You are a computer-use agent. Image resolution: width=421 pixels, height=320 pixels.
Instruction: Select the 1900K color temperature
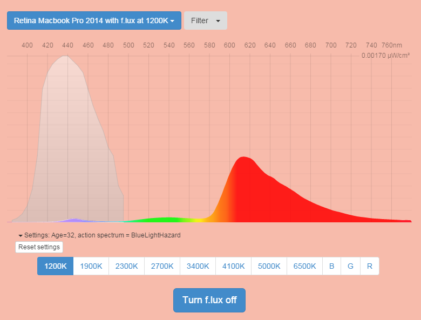point(91,266)
